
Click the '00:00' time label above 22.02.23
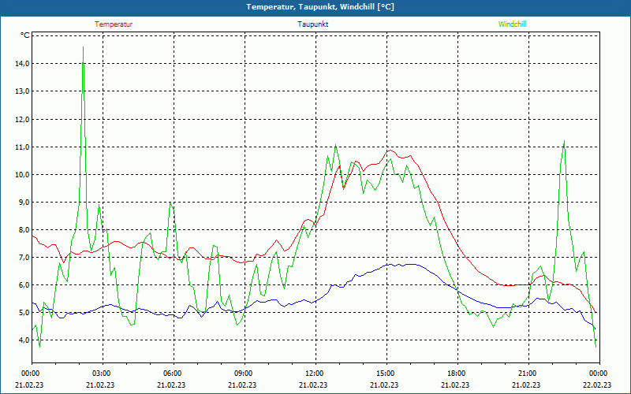[x=597, y=374]
